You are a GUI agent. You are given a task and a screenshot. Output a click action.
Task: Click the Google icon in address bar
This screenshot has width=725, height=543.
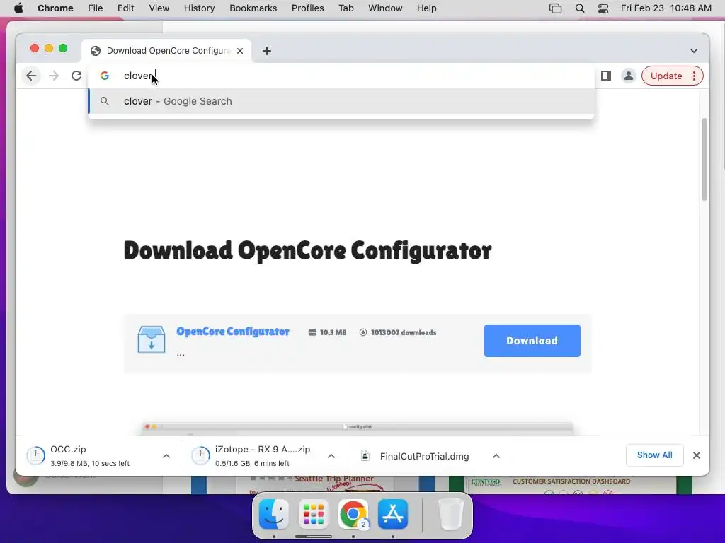[105, 76]
